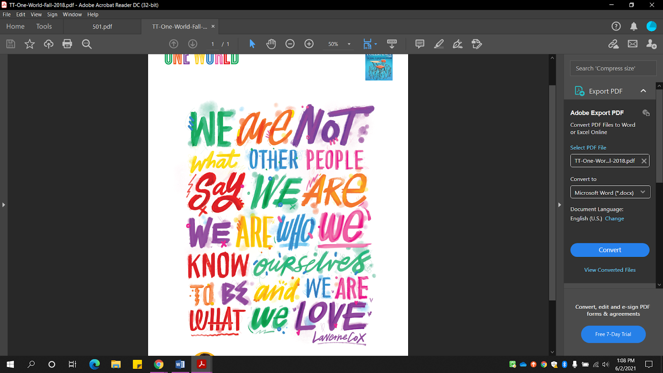Open the Window menu
Viewport: 663px width, 373px height.
coord(72,15)
